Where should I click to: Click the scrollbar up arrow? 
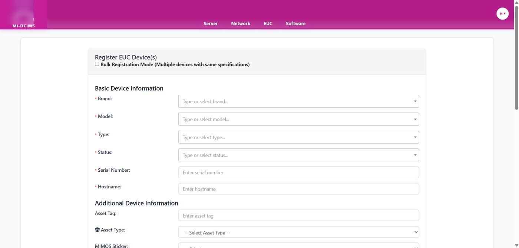coord(516,2)
